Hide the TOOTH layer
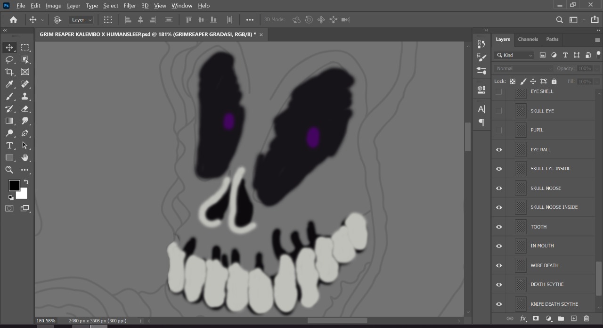The height and width of the screenshot is (328, 603). click(499, 227)
